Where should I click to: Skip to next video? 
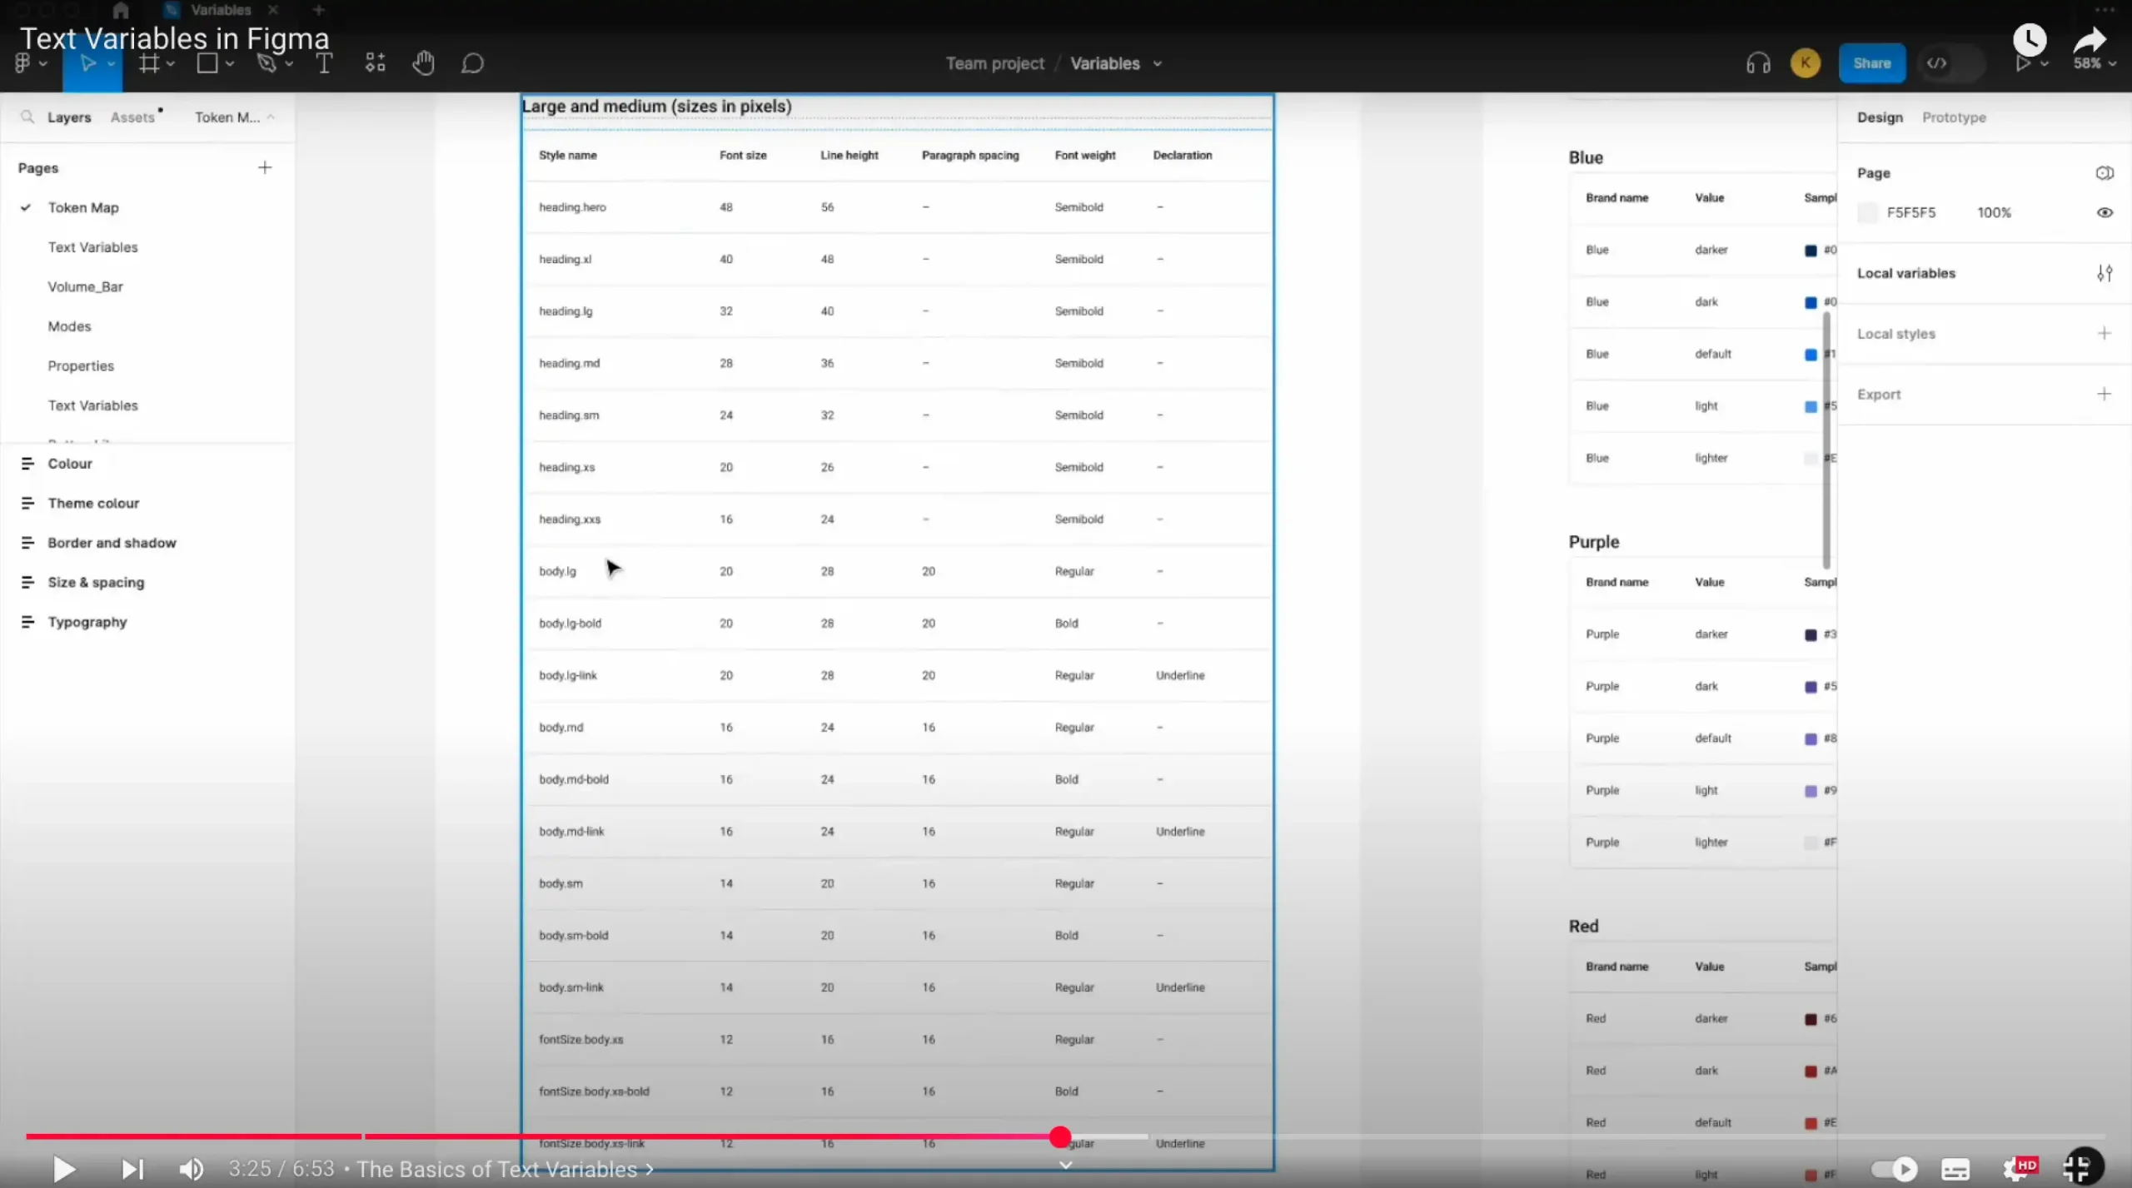click(x=132, y=1170)
